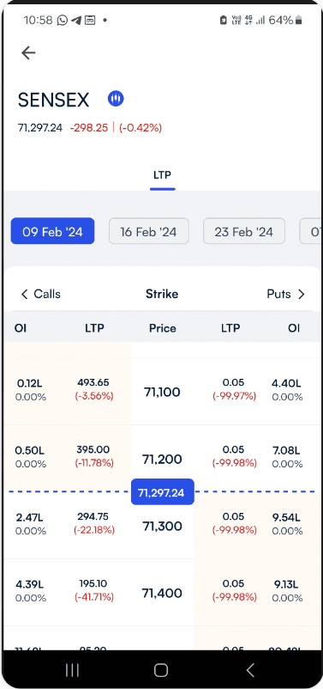Tap Android recent apps button

(x=72, y=669)
